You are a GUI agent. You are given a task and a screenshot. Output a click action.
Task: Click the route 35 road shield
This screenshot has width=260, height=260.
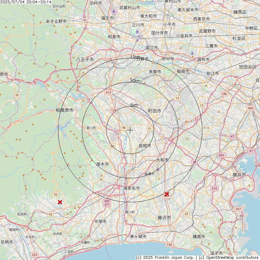pos(17,95)
